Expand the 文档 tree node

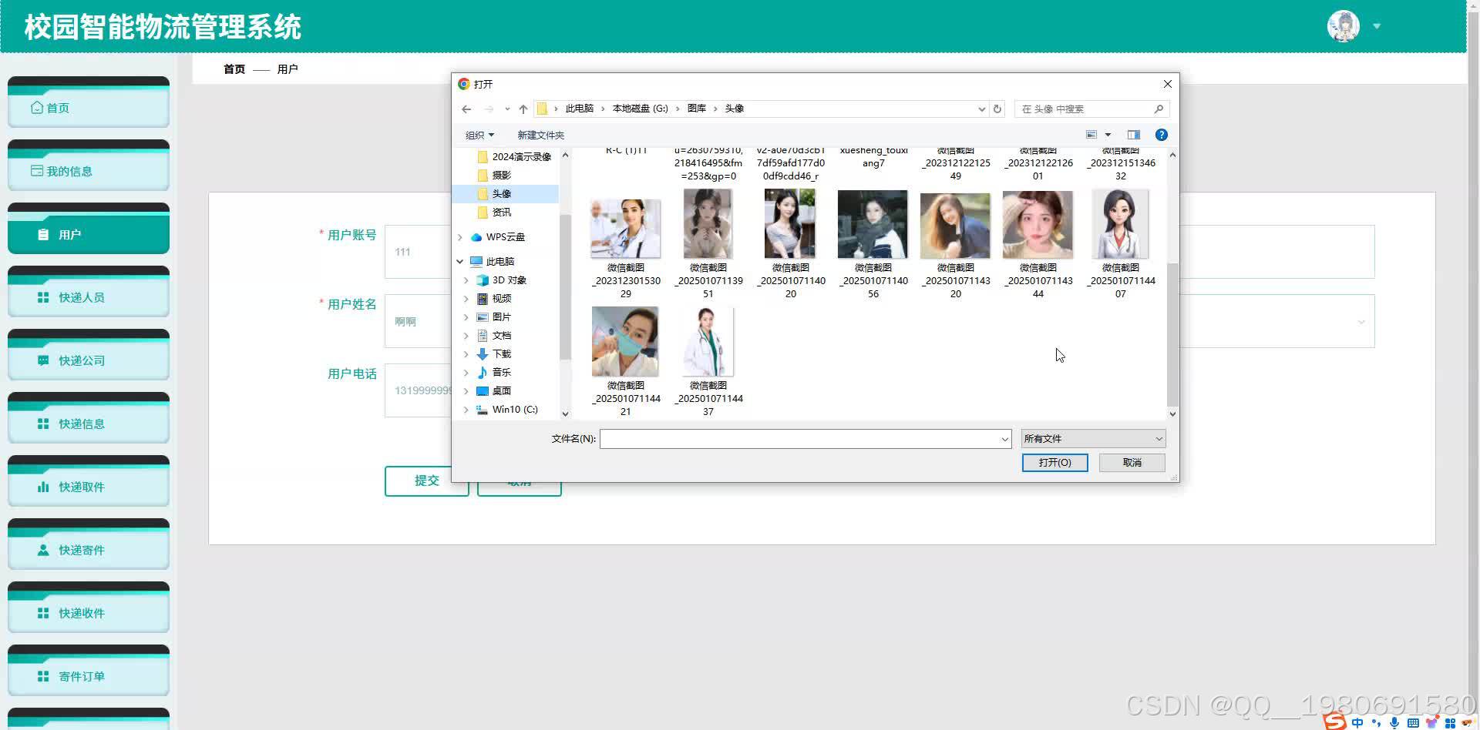[466, 336]
